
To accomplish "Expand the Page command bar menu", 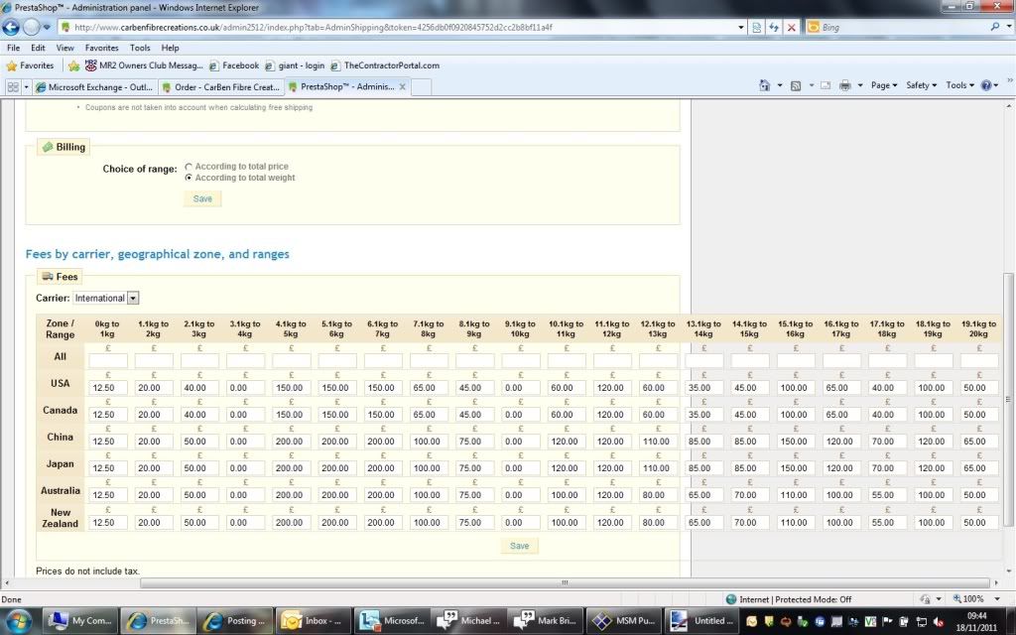I will tap(883, 86).
